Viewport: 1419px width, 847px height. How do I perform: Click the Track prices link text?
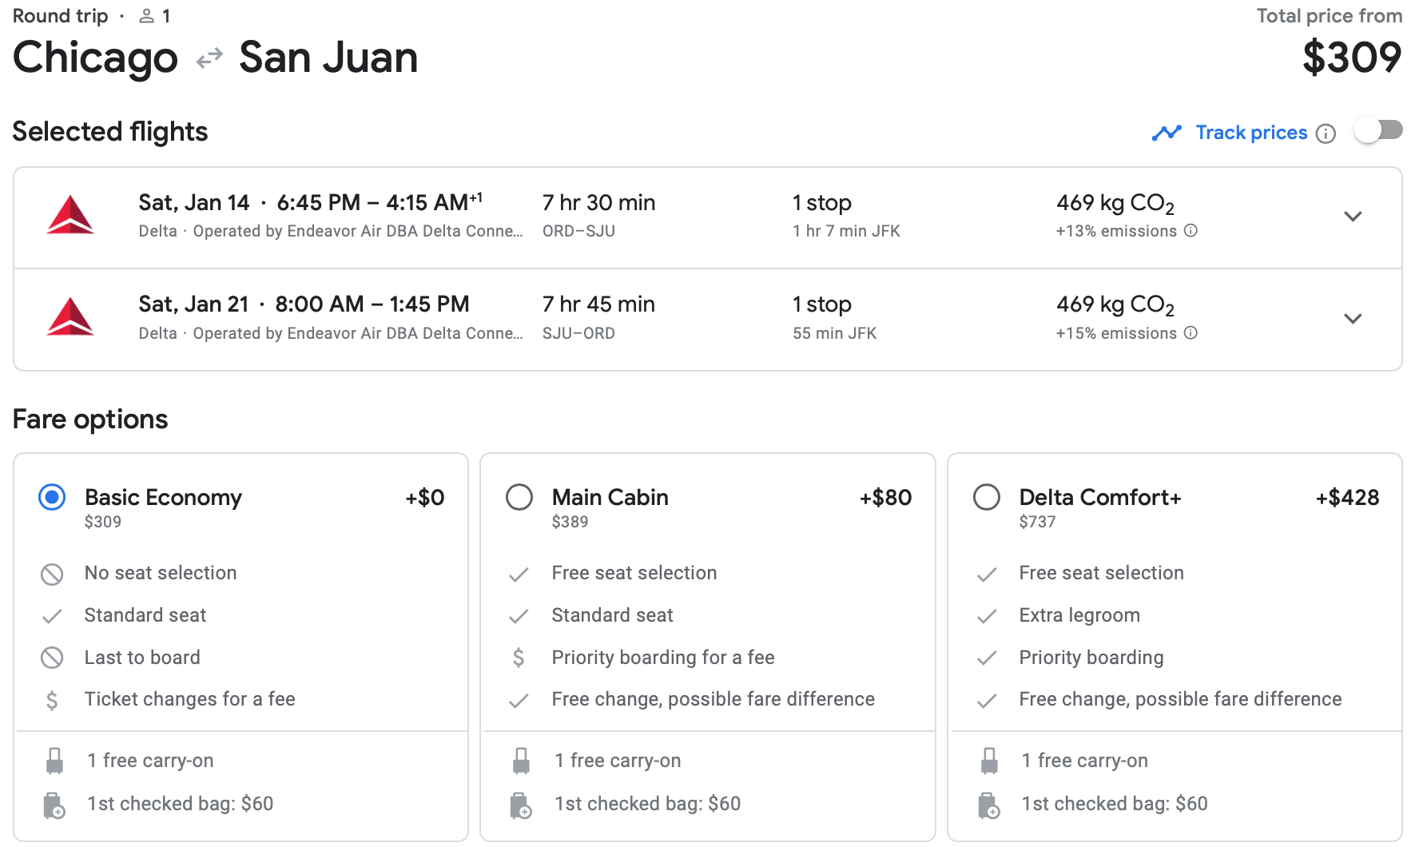pyautogui.click(x=1251, y=133)
